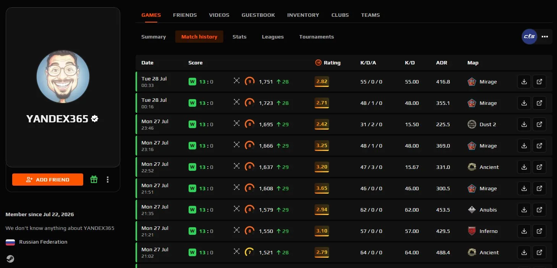Click the K/D/A column header

368,63
